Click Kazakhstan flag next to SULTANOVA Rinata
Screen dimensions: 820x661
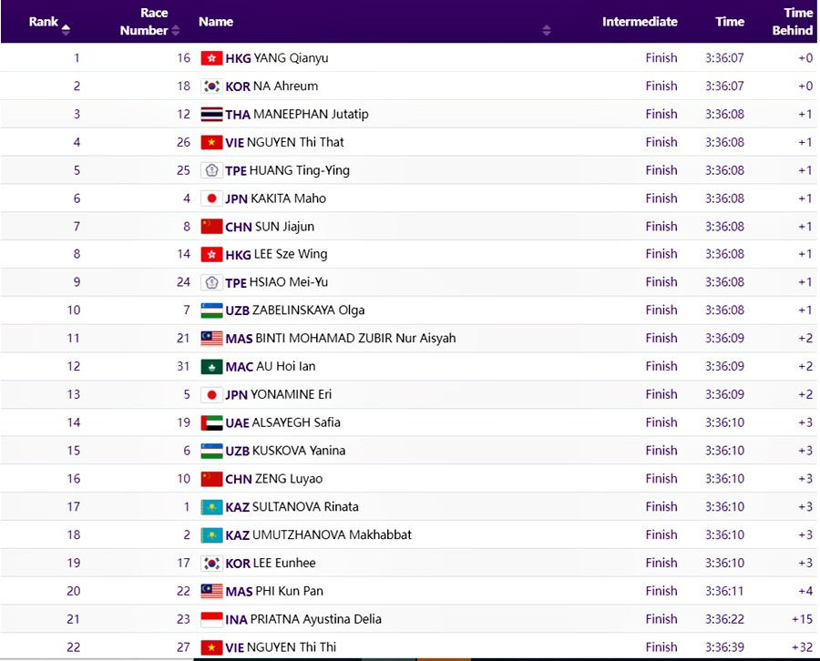(x=211, y=507)
